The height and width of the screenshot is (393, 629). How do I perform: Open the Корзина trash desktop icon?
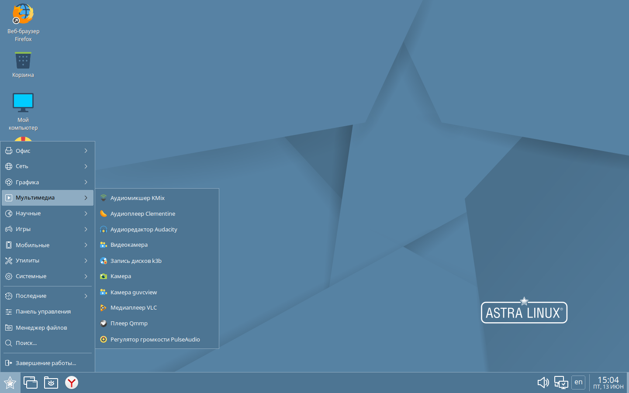23,65
